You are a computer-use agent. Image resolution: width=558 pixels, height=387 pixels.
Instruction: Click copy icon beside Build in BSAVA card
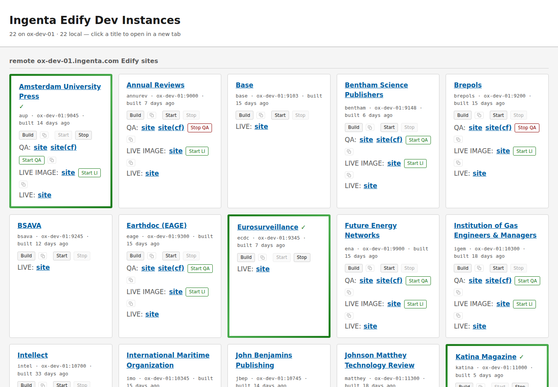pos(43,256)
